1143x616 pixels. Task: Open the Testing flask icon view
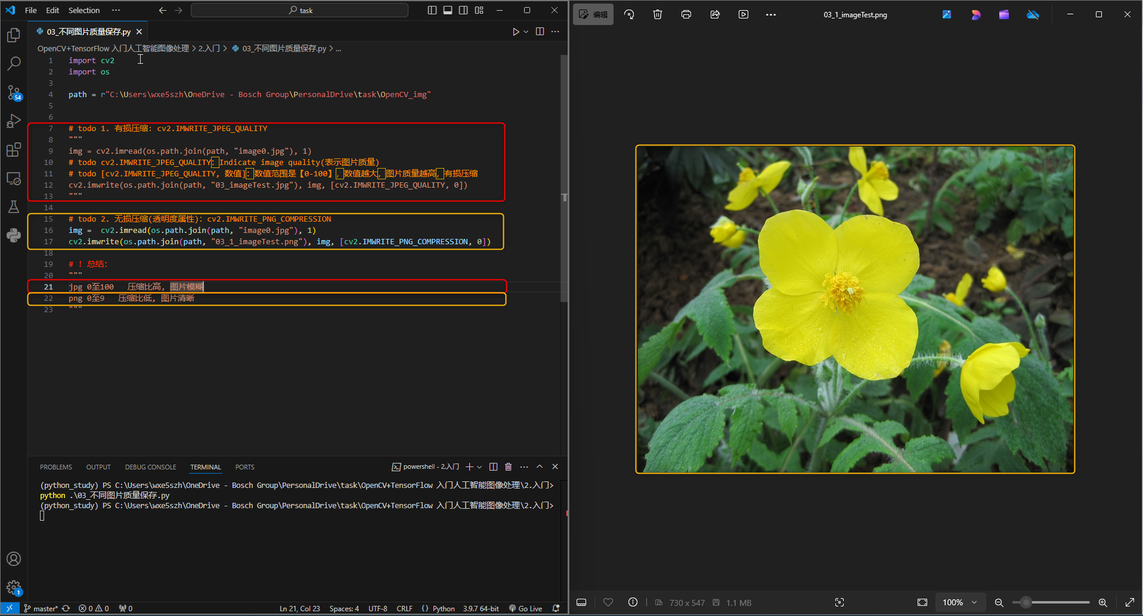pyautogui.click(x=14, y=207)
